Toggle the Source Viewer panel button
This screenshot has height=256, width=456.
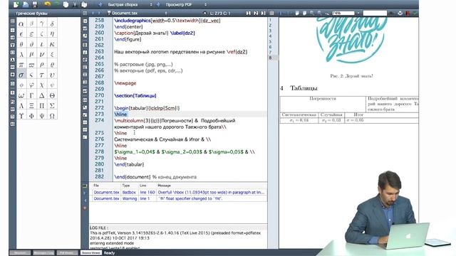point(90,253)
